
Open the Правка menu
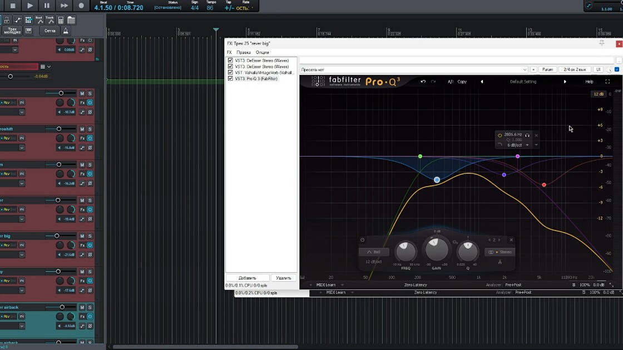coord(244,52)
